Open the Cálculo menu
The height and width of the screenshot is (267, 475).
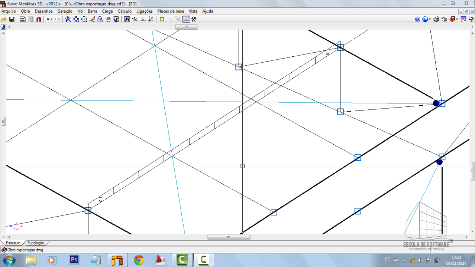coord(125,11)
